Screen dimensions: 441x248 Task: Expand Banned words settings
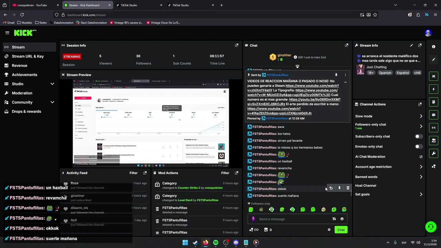[x=421, y=177]
